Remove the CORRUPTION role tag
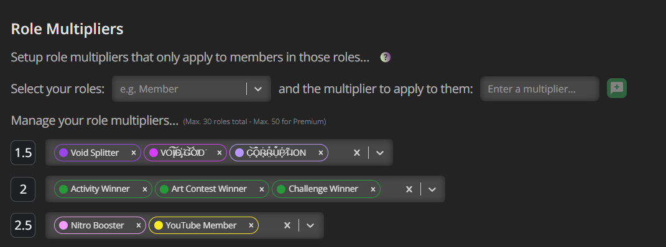 [x=321, y=153]
